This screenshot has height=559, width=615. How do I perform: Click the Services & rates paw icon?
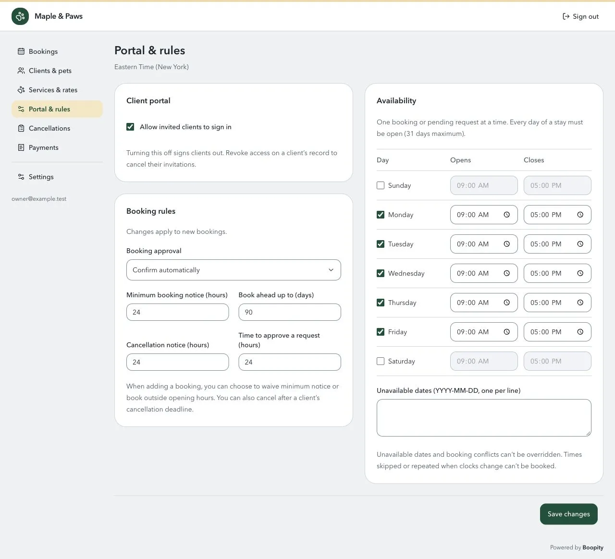pyautogui.click(x=21, y=90)
